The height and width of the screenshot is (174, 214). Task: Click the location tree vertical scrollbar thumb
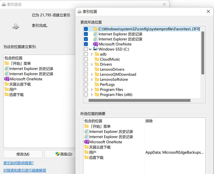[x=203, y=53]
